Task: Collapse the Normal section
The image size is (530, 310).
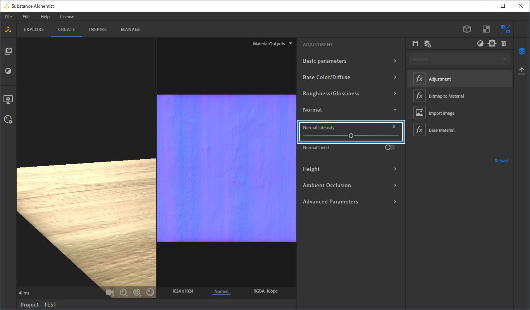Action: click(x=351, y=110)
